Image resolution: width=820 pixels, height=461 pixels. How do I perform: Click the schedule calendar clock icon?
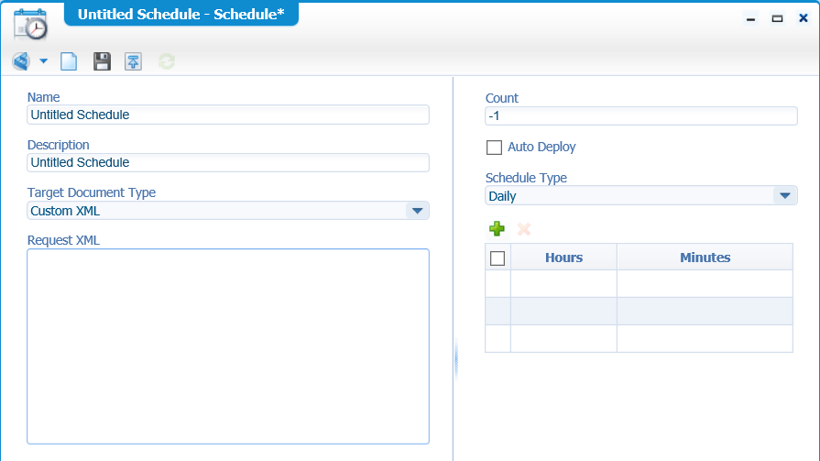[31, 25]
